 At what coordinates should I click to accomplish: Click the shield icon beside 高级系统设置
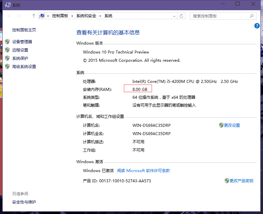click(7, 67)
